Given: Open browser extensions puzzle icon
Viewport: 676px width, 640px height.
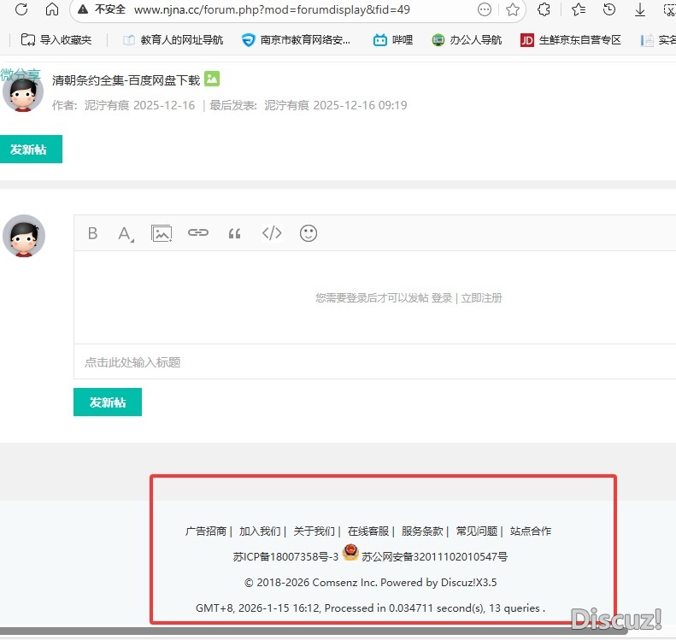Looking at the screenshot, I should pos(544,9).
